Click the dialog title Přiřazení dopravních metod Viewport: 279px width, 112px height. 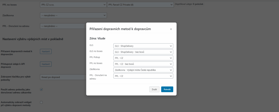[x=120, y=29]
